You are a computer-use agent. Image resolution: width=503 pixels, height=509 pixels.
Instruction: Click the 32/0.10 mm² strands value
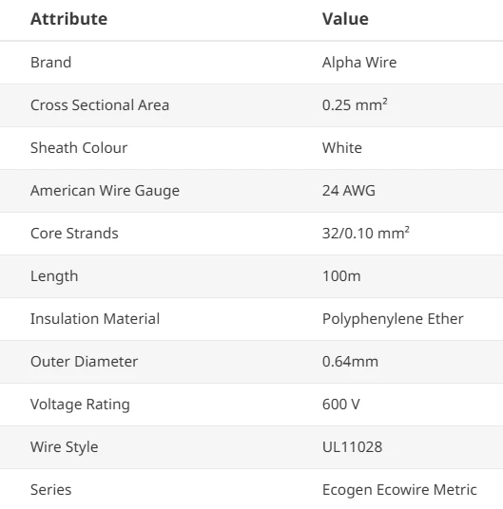(366, 233)
